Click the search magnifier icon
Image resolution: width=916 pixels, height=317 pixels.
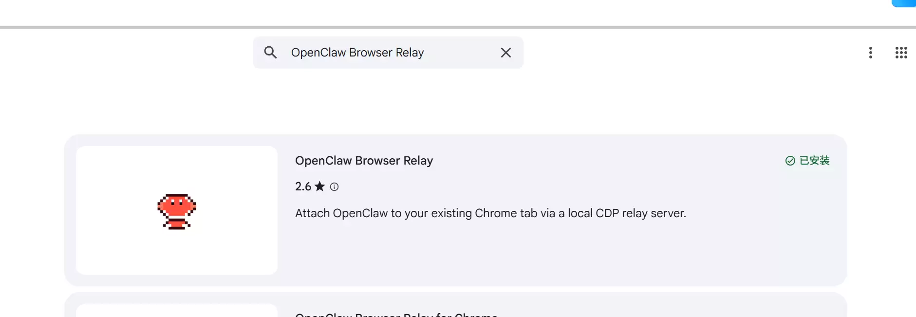(271, 53)
